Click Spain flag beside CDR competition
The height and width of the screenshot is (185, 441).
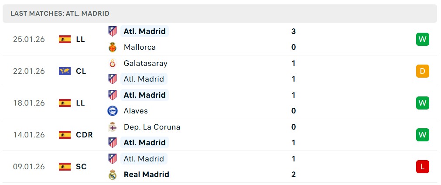[65, 135]
